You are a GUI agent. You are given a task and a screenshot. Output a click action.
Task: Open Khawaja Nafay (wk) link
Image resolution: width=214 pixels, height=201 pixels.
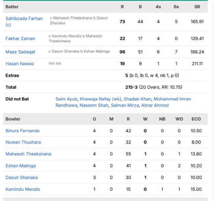tap(100, 99)
